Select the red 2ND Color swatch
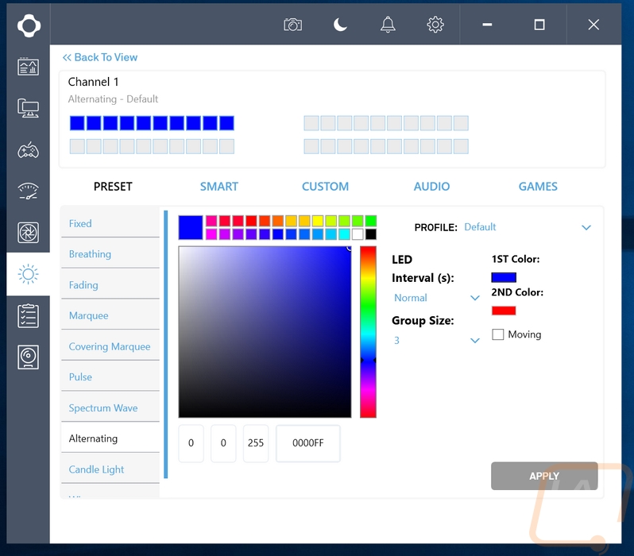 pos(504,311)
